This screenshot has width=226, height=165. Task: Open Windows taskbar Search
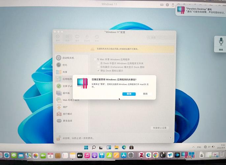tap(94, 148)
